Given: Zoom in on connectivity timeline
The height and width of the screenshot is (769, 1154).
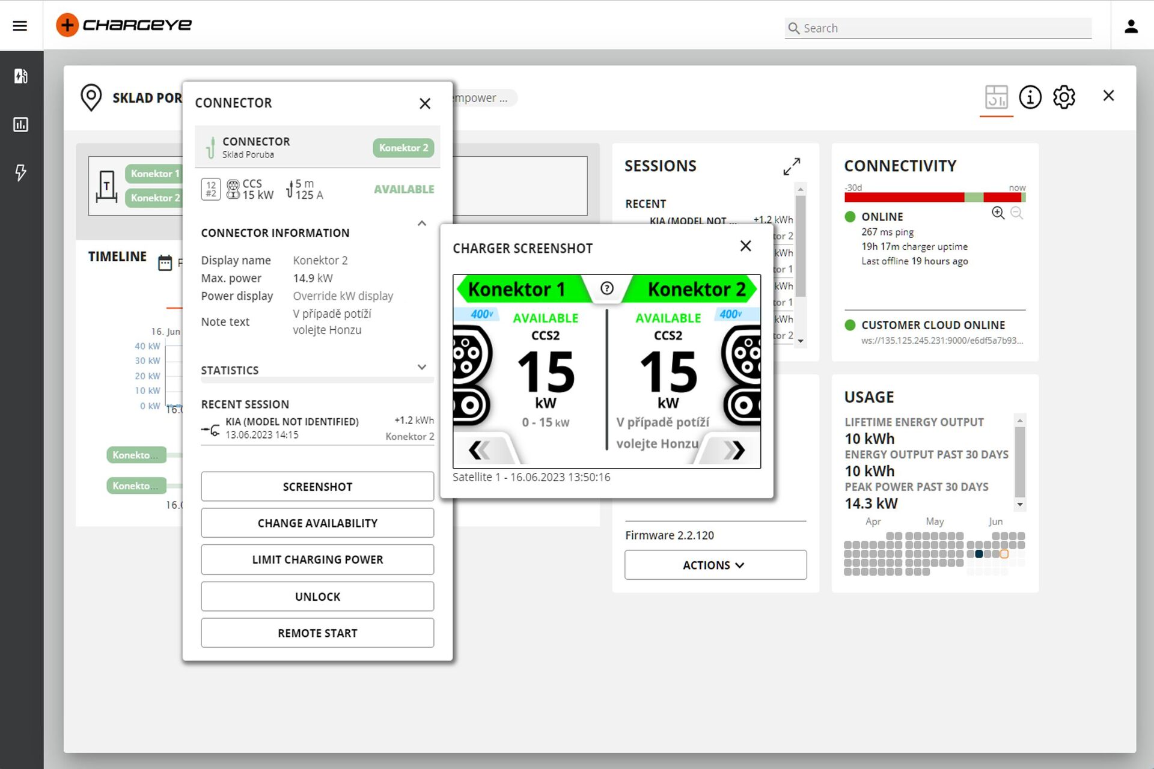Looking at the screenshot, I should 998,213.
